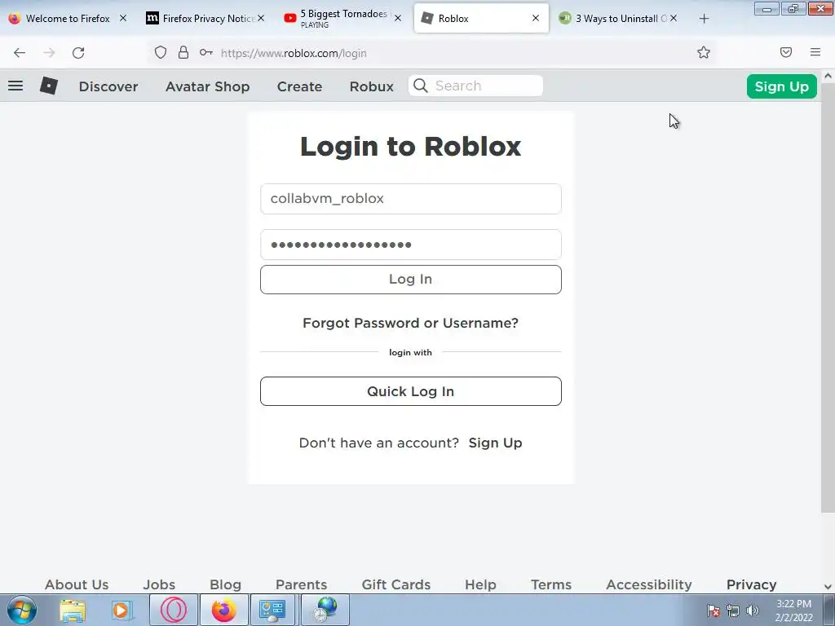This screenshot has width=835, height=626.
Task: Click the Log In button
Action: (x=411, y=280)
